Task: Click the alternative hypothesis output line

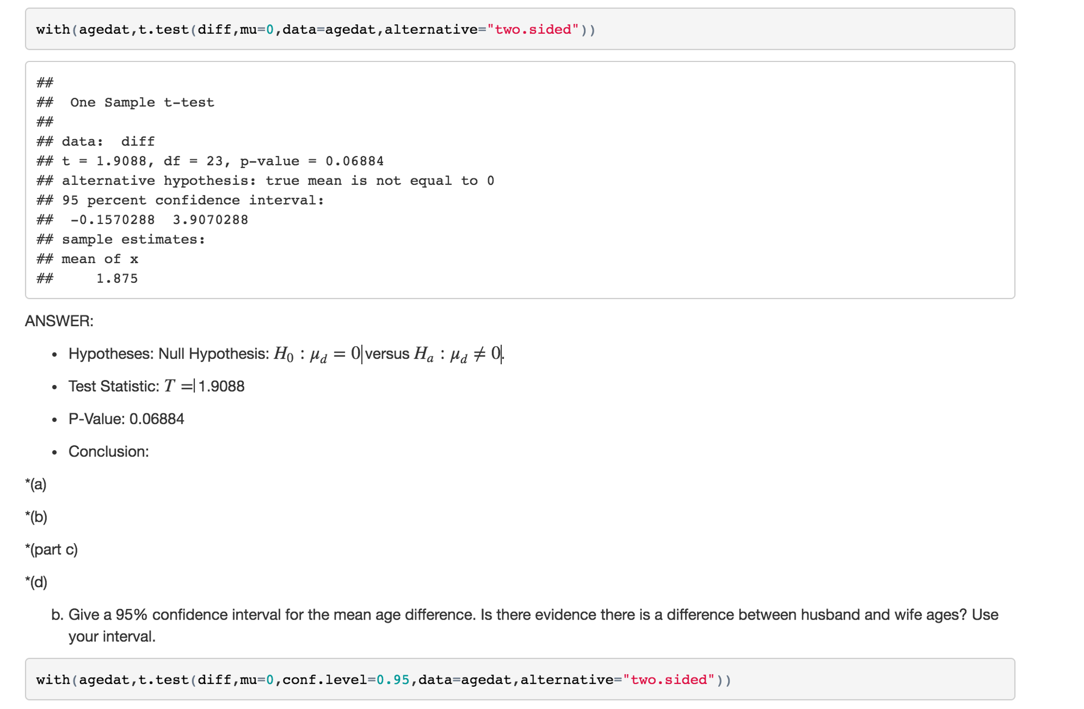Action: click(x=278, y=181)
